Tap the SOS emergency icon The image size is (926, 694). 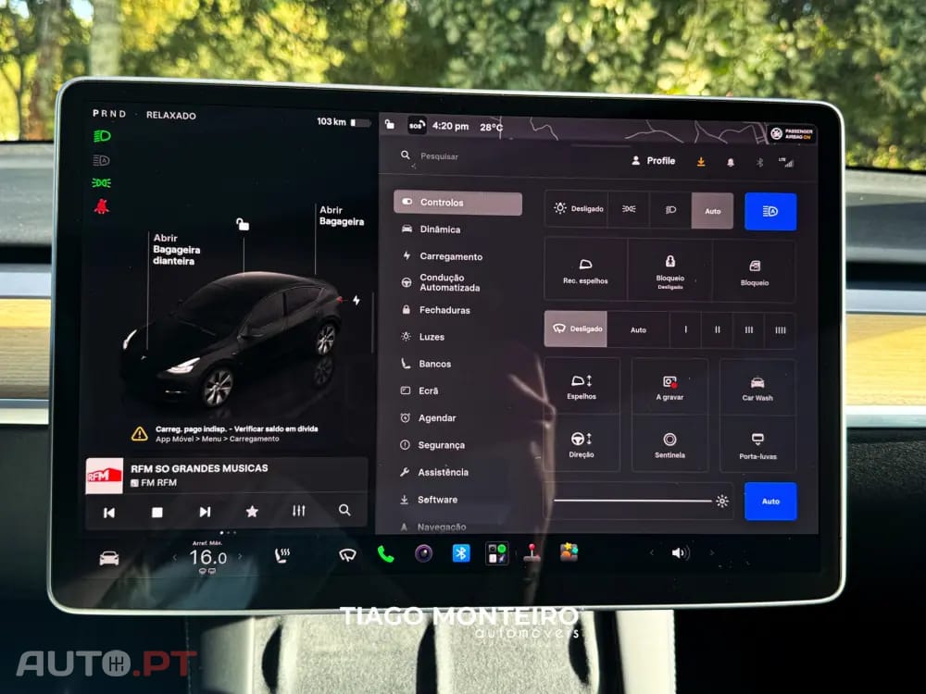tap(417, 125)
